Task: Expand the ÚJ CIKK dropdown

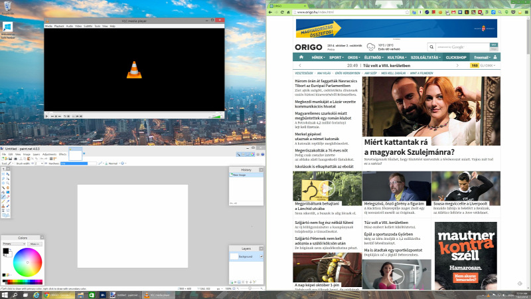Action: 488,65
